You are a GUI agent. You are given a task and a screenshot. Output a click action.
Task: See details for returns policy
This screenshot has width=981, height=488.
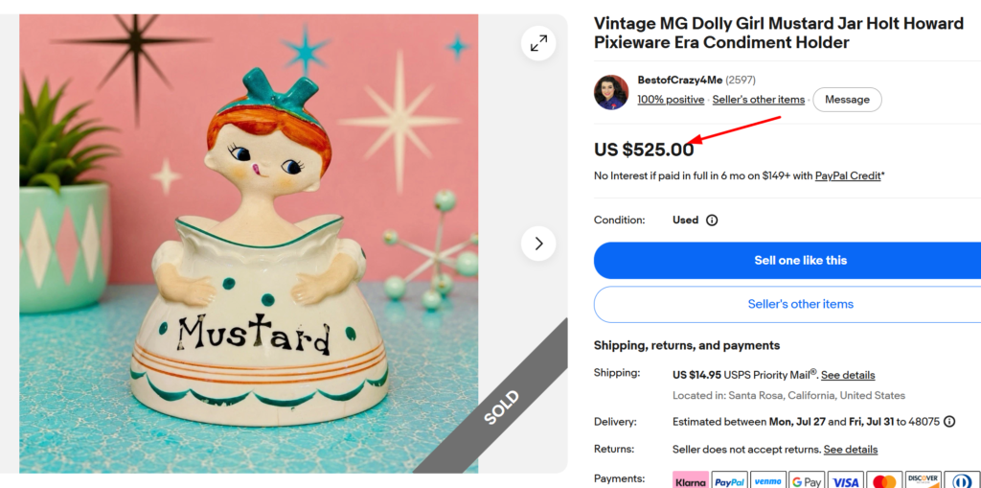click(851, 450)
